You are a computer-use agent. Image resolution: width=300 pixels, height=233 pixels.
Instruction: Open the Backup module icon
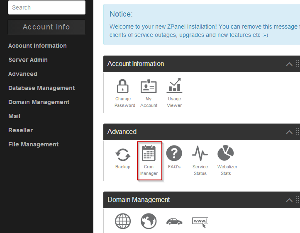click(123, 154)
